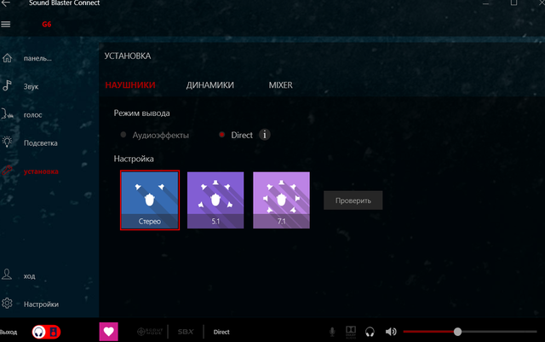Click the SBX indicator

[186, 332]
